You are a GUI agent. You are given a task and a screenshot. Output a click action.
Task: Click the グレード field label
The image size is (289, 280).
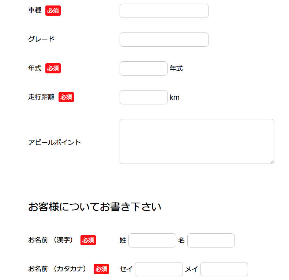point(41,39)
